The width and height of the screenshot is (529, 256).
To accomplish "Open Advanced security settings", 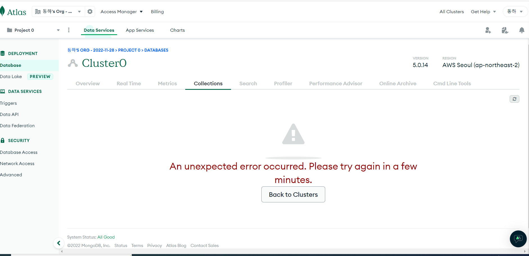I will pyautogui.click(x=11, y=175).
